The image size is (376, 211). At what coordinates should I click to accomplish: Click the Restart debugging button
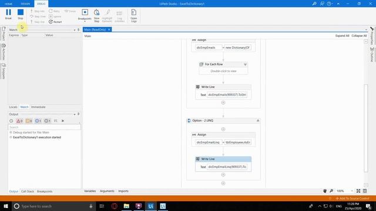point(55,22)
